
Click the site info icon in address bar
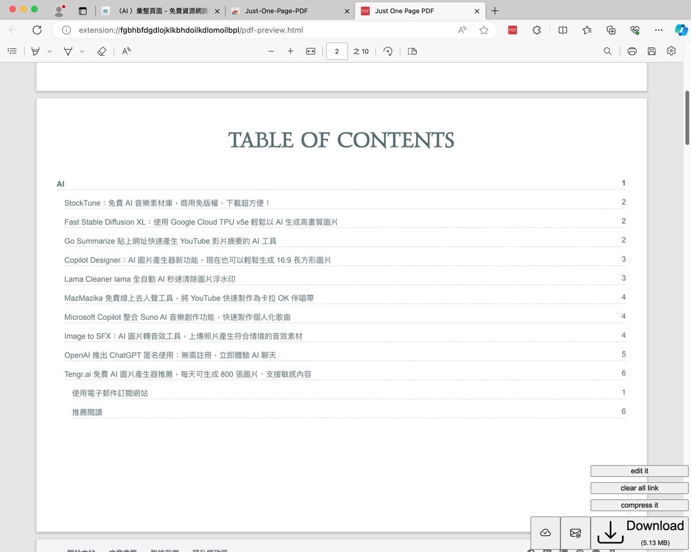[x=66, y=30]
